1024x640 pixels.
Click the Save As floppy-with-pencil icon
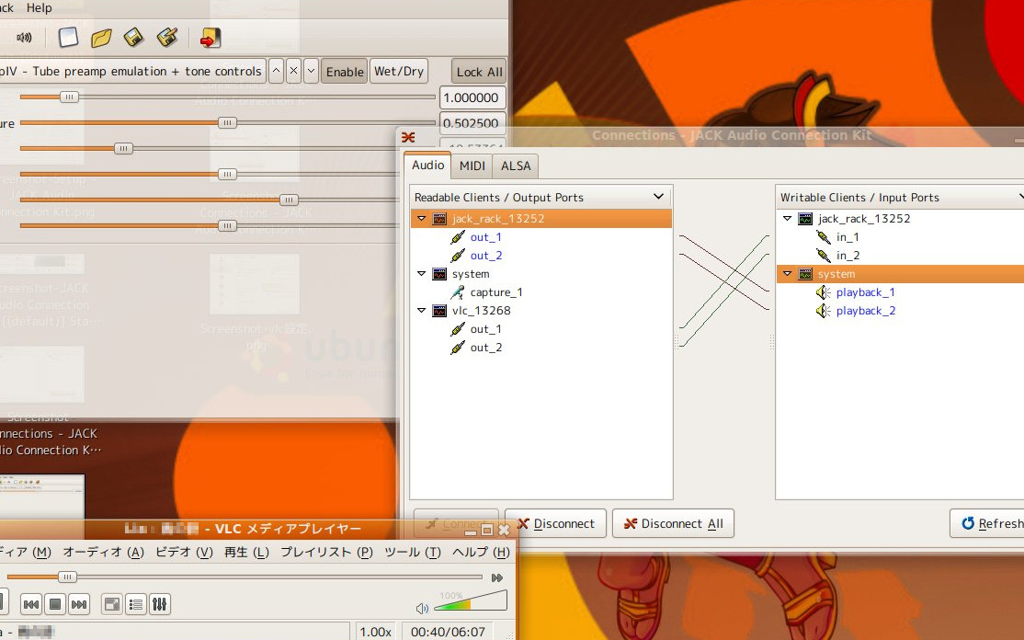(x=166, y=38)
